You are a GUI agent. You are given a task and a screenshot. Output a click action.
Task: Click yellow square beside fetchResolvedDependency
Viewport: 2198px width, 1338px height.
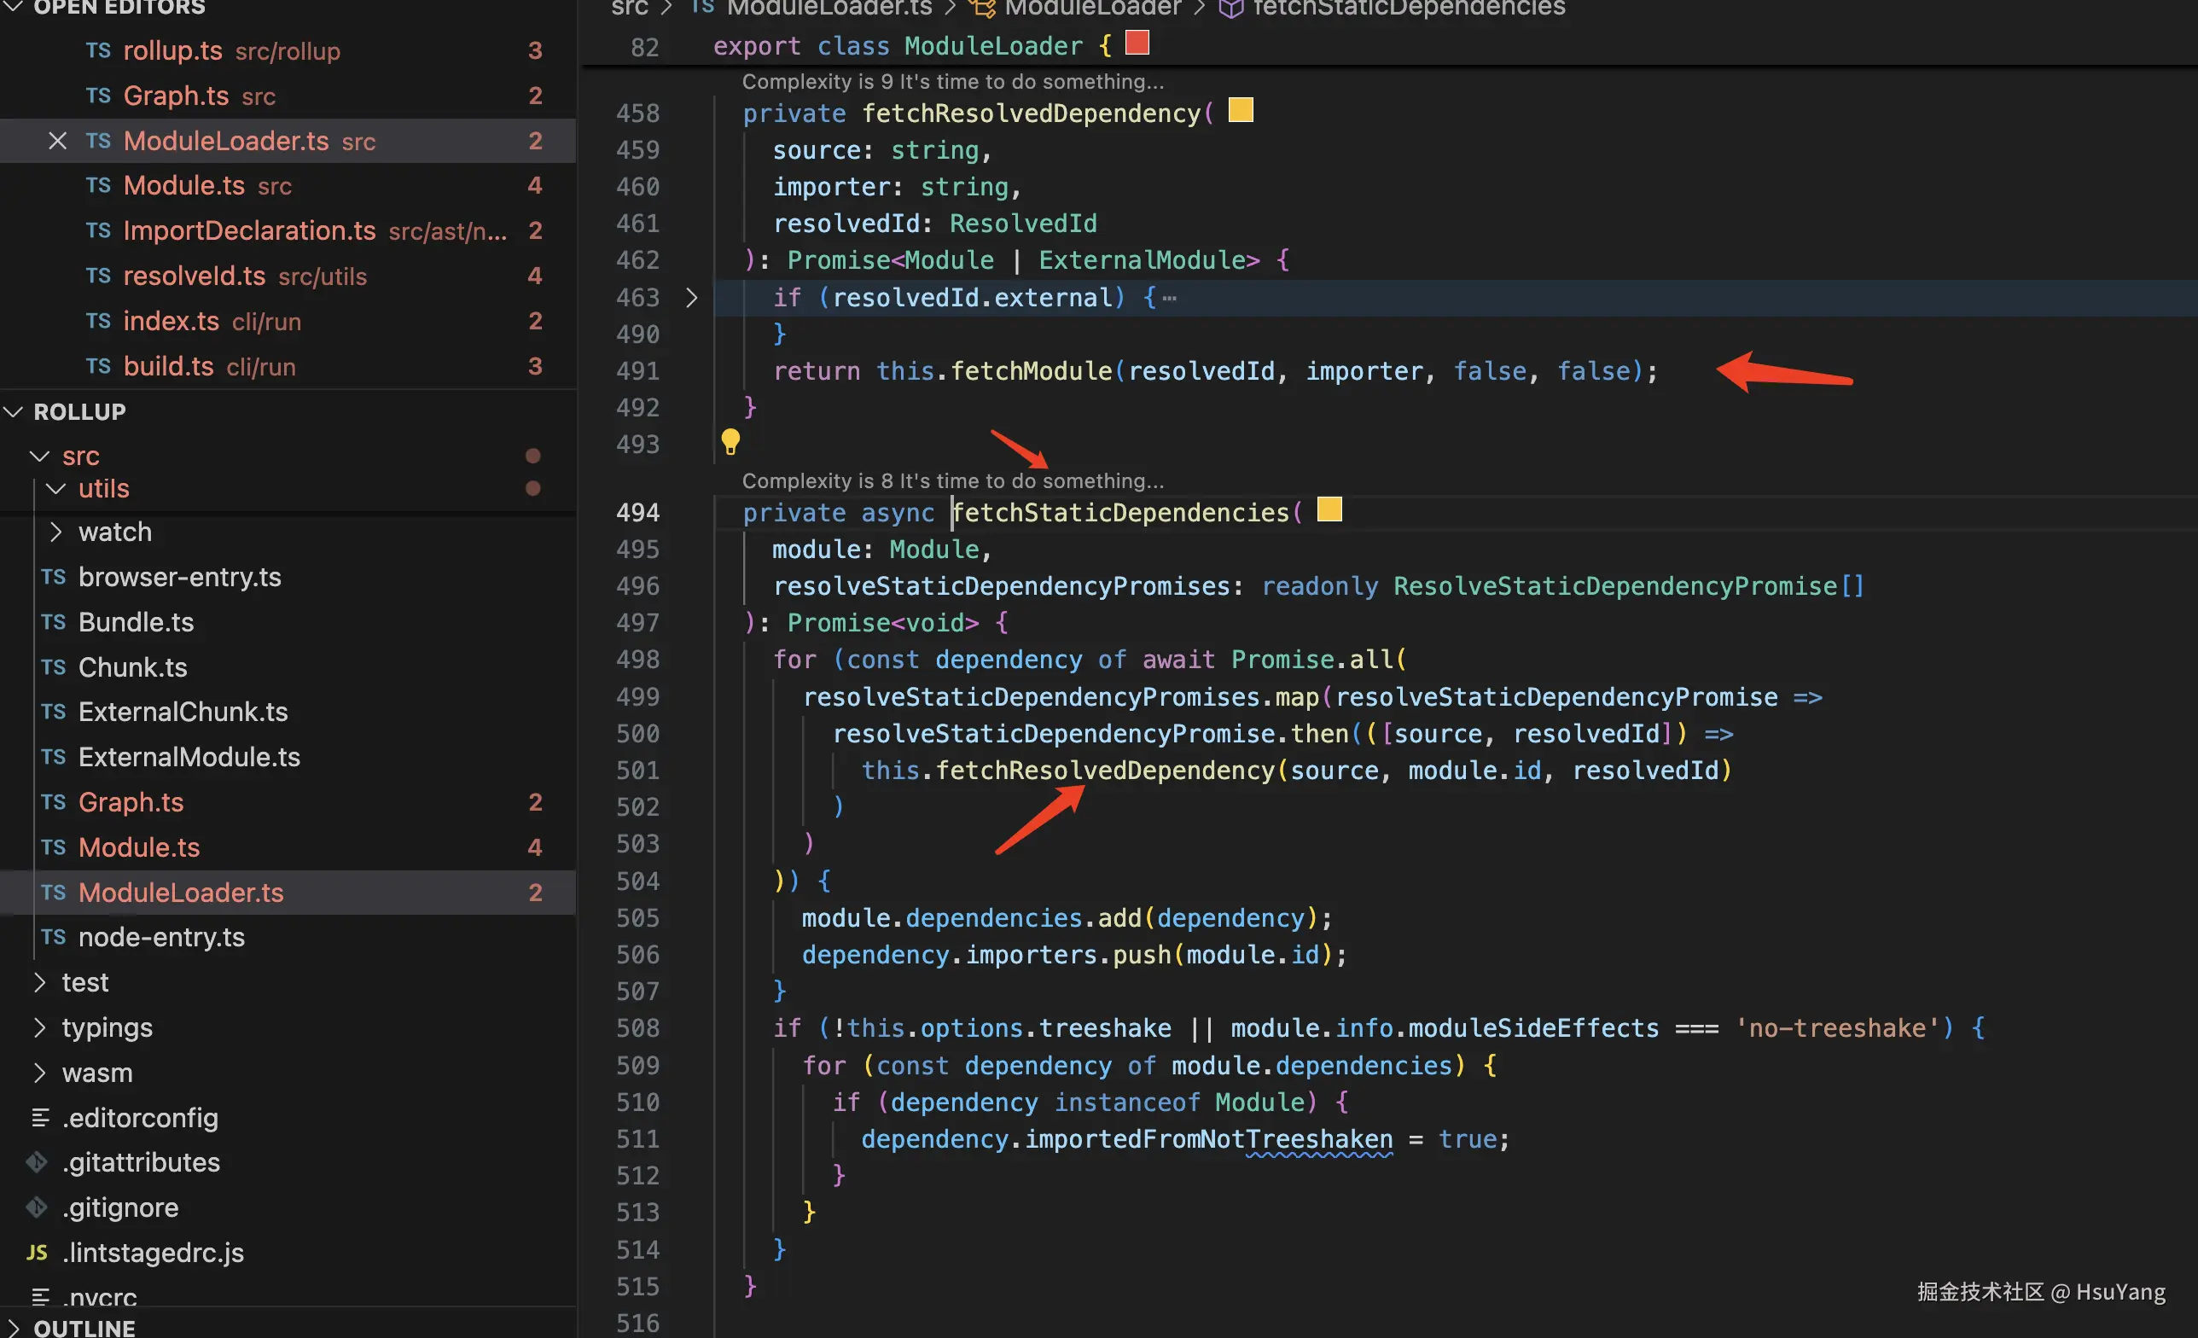point(1240,111)
